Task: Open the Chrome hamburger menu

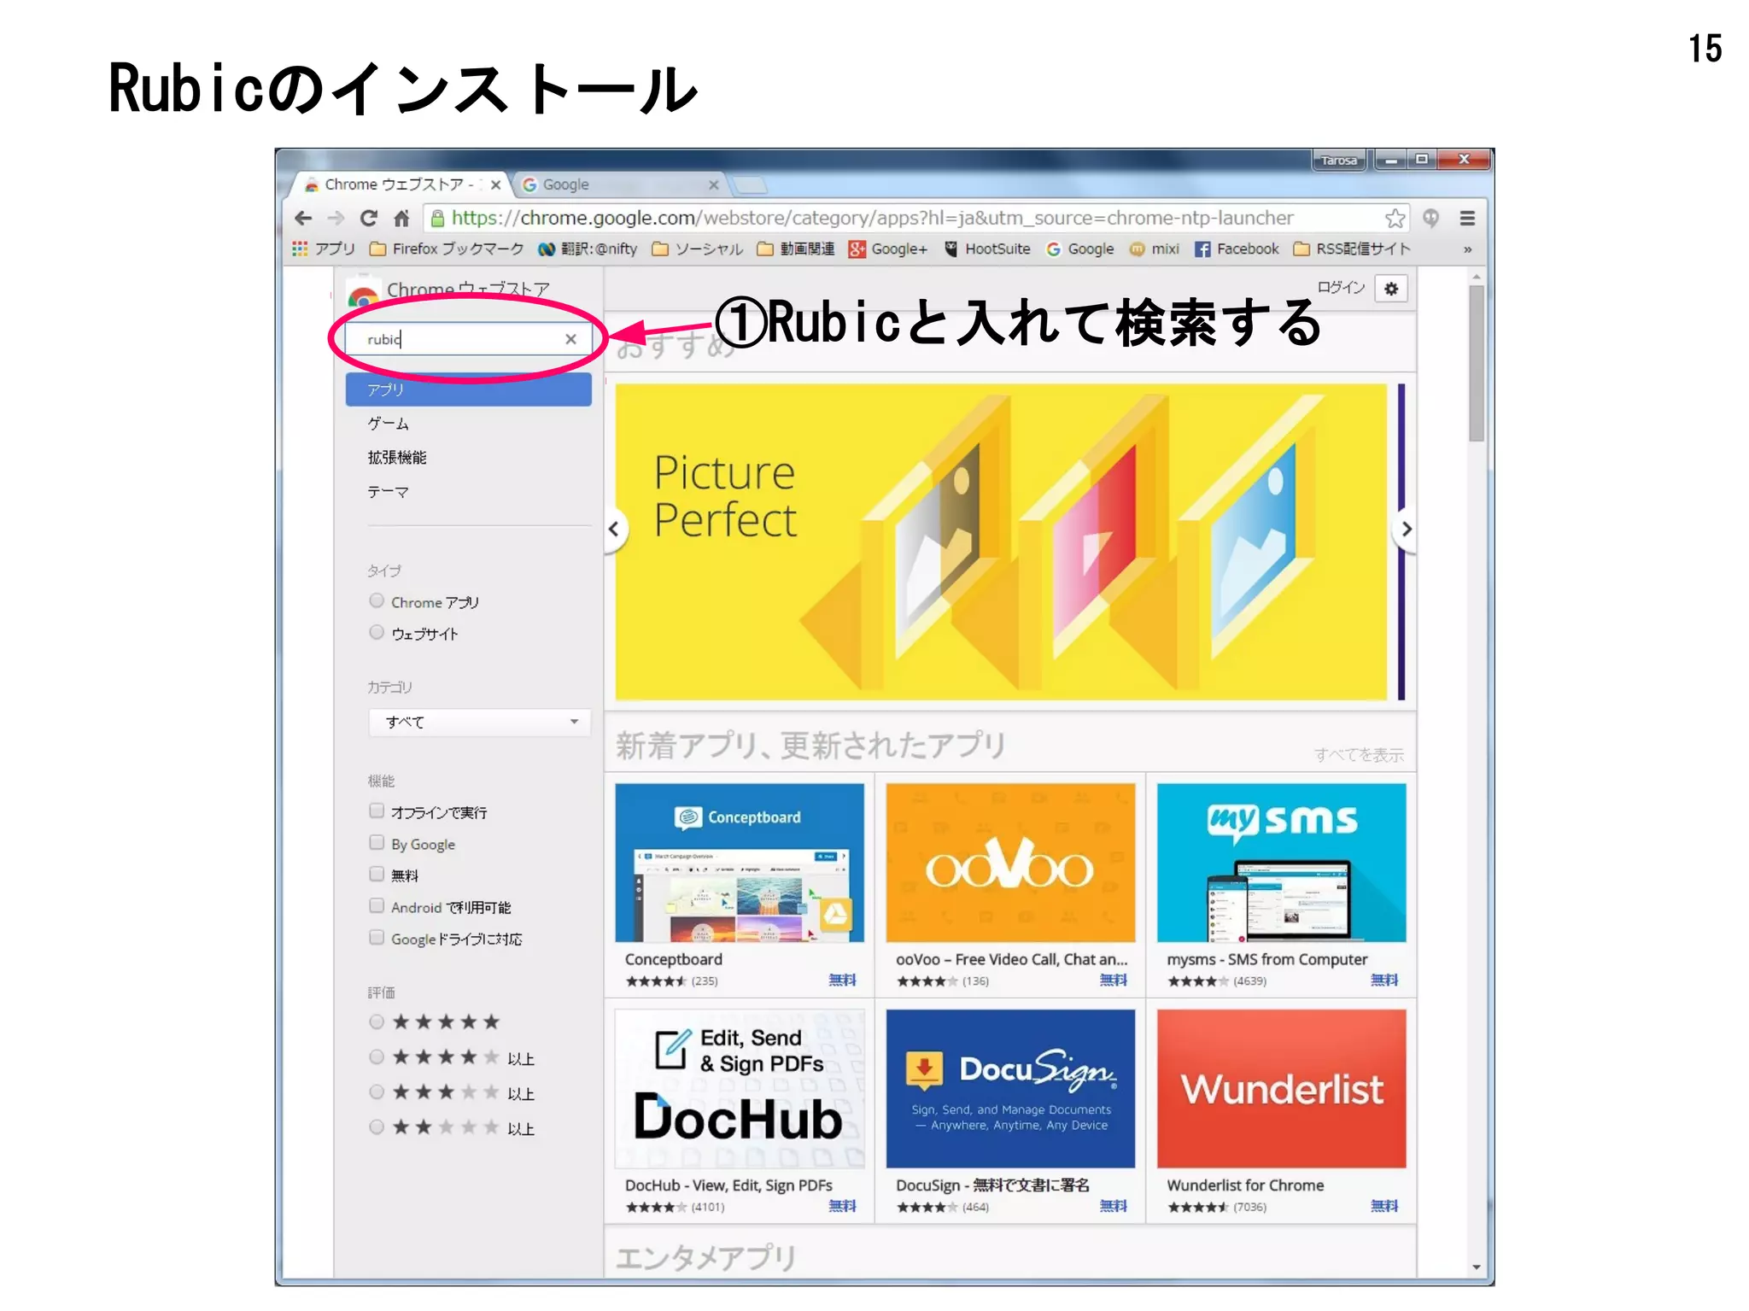Action: [x=1467, y=219]
